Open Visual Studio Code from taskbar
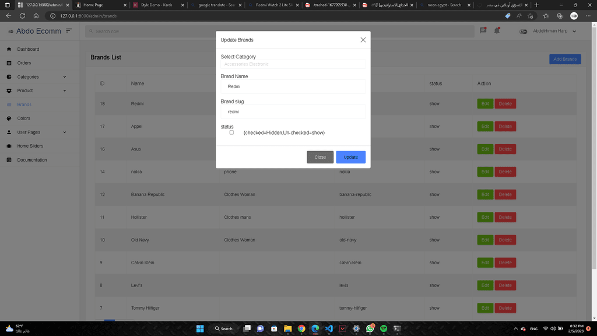The width and height of the screenshot is (597, 336). (329, 328)
